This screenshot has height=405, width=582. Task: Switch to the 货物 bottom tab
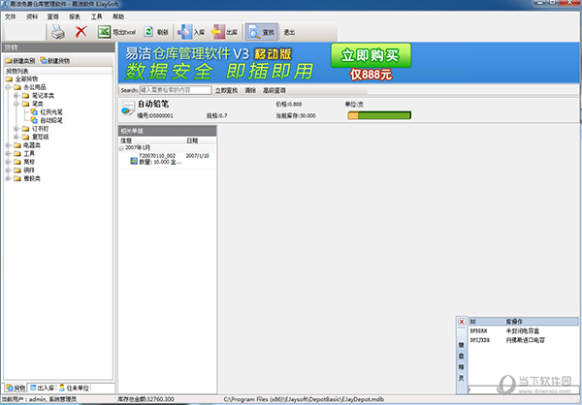point(16,388)
